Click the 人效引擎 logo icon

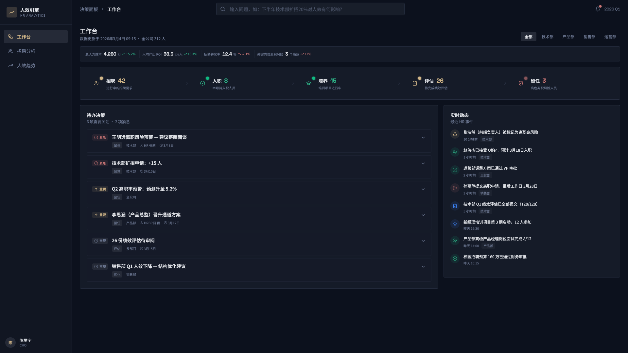coord(12,12)
